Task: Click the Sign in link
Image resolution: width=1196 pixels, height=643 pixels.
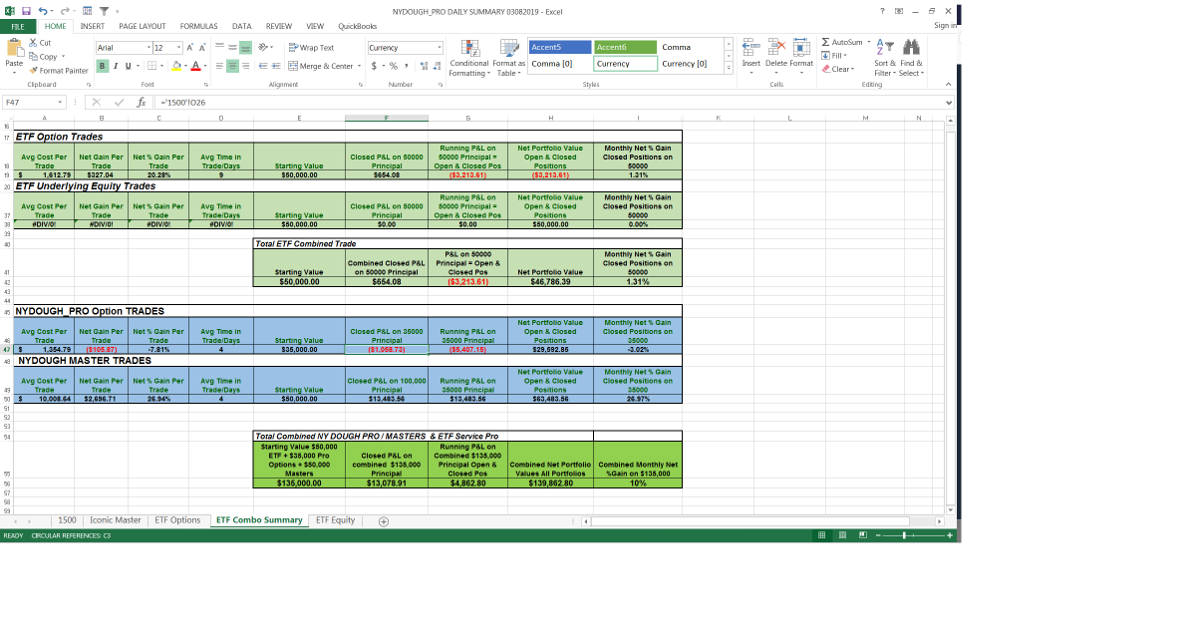Action: 943,24
